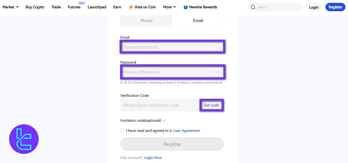Click Login Now below the form
The height and width of the screenshot is (163, 348).
153,158
